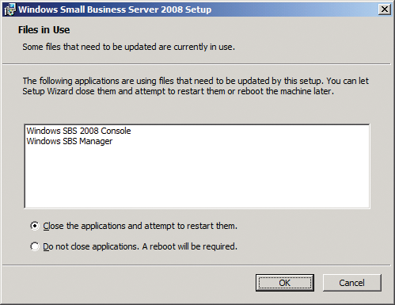395x305 pixels.
Task: Click the setup installer icon in title bar
Action: [10, 10]
